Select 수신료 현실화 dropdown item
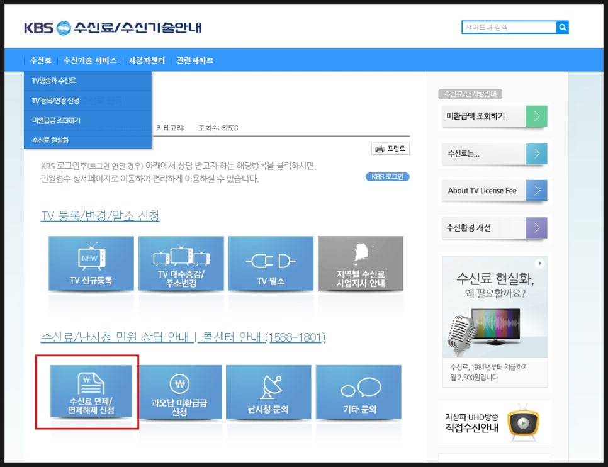 [87, 140]
